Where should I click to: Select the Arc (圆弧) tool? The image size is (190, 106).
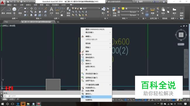(x=20, y=10)
